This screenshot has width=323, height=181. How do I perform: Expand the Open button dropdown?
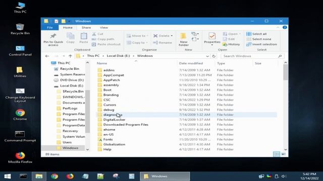coord(240,34)
